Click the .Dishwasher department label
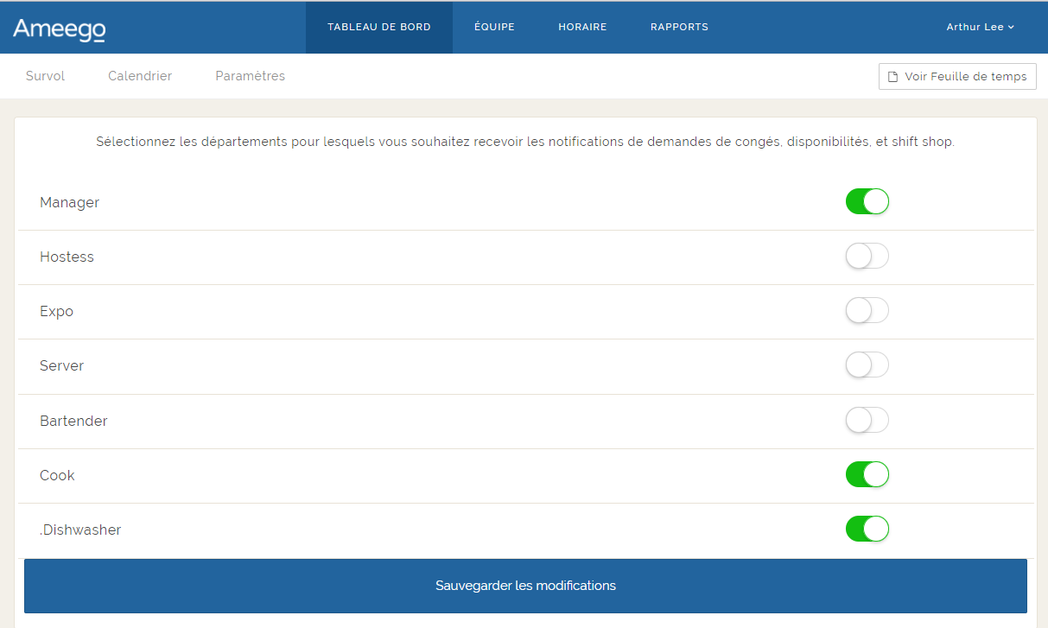Image resolution: width=1048 pixels, height=628 pixels. [x=80, y=529]
